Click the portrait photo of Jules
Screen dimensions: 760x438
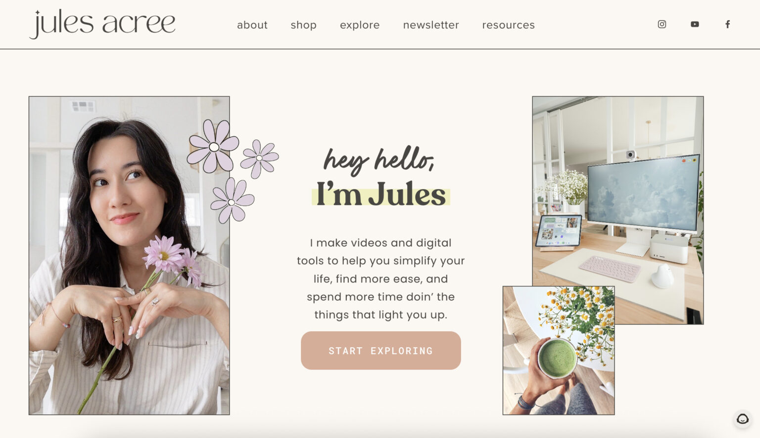click(x=129, y=254)
